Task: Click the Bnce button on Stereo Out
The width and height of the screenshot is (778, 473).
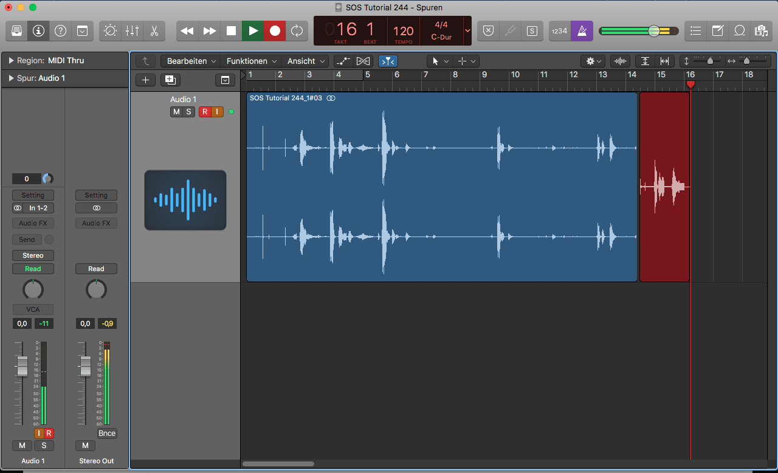Action: pos(106,433)
